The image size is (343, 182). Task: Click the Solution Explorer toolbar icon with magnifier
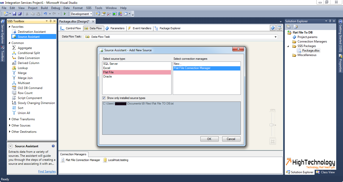point(98,14)
